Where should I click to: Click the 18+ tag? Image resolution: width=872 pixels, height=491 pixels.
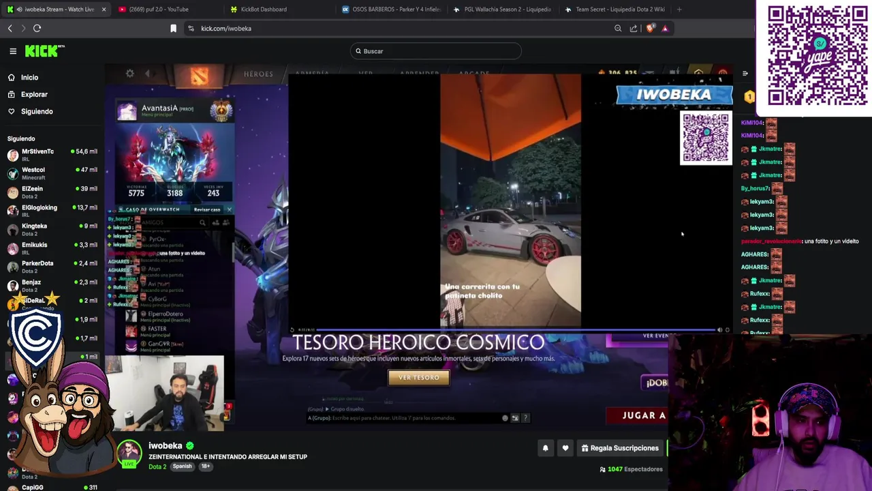click(205, 466)
